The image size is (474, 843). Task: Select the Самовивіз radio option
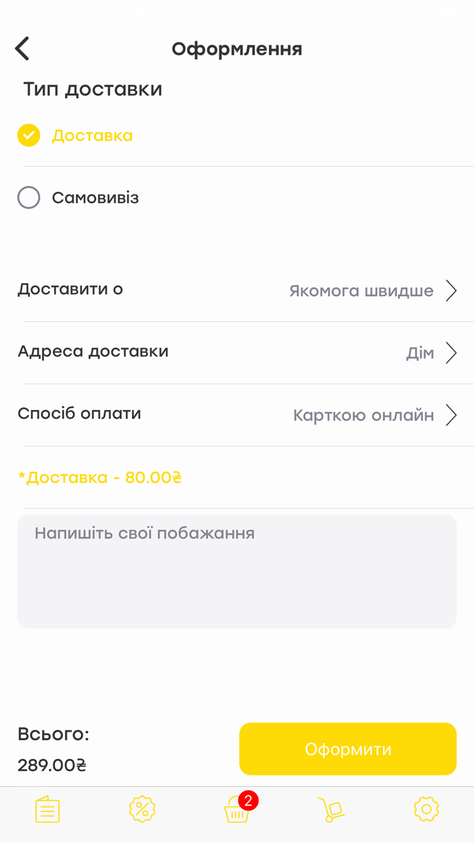pyautogui.click(x=28, y=198)
